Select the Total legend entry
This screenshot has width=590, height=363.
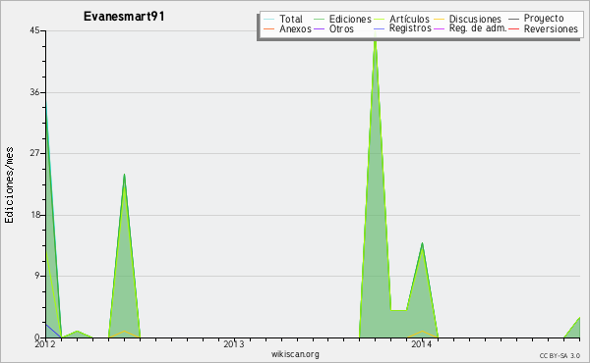(291, 19)
